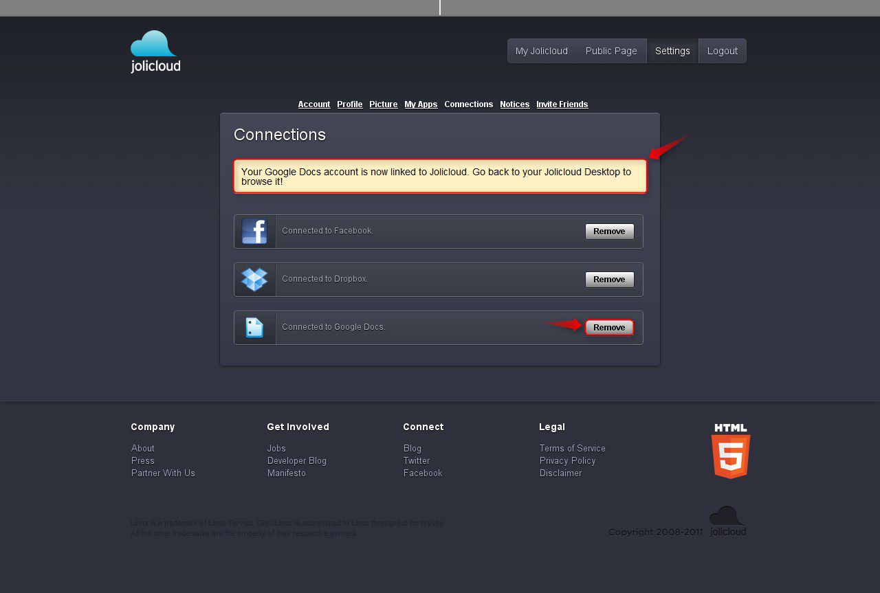Click the 'Connected to Facebook.' text

tap(327, 231)
